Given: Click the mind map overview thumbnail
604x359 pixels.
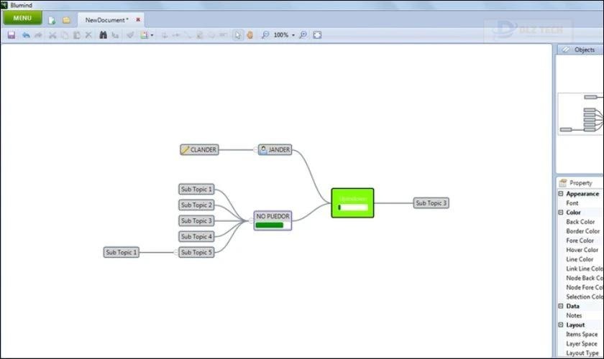Looking at the screenshot, I should [580, 114].
